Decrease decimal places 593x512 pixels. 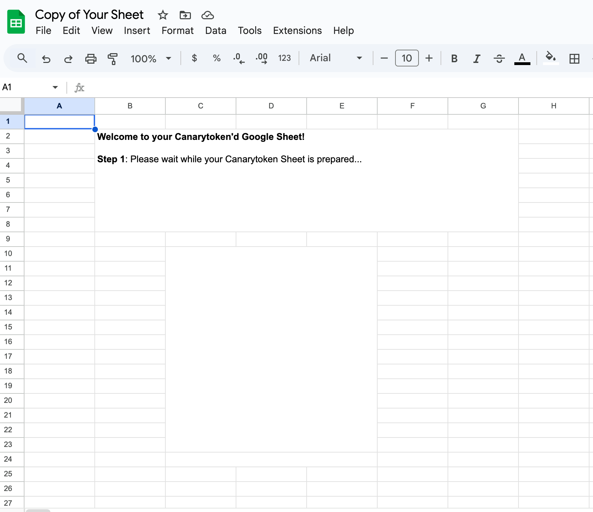pyautogui.click(x=239, y=58)
